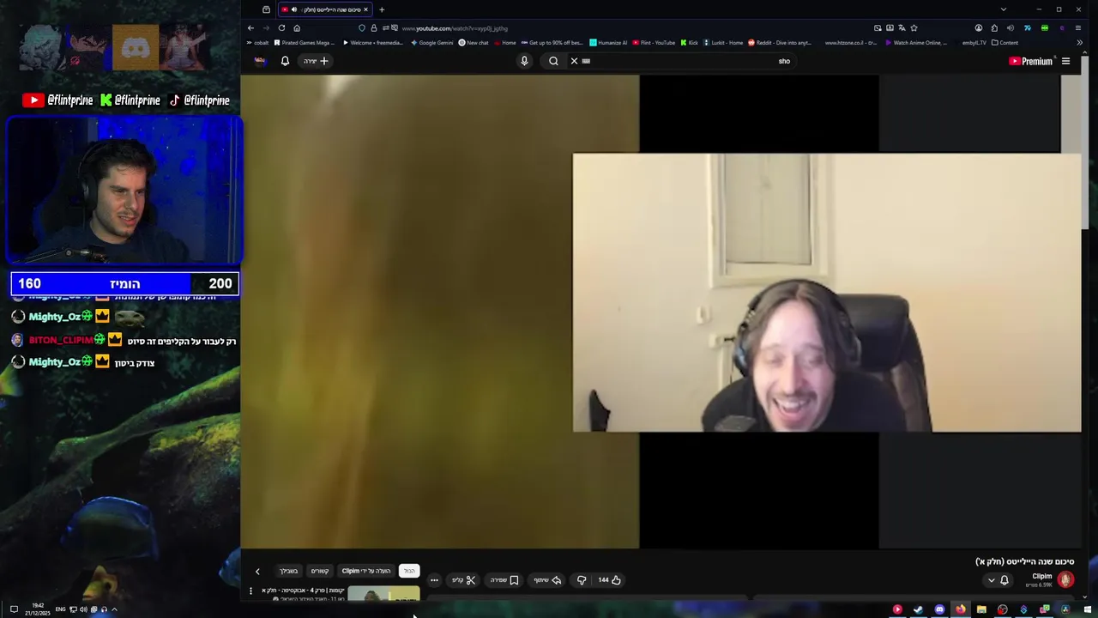This screenshot has width=1098, height=618.
Task: Click the YouTube search magnifier button
Action: pyautogui.click(x=553, y=61)
